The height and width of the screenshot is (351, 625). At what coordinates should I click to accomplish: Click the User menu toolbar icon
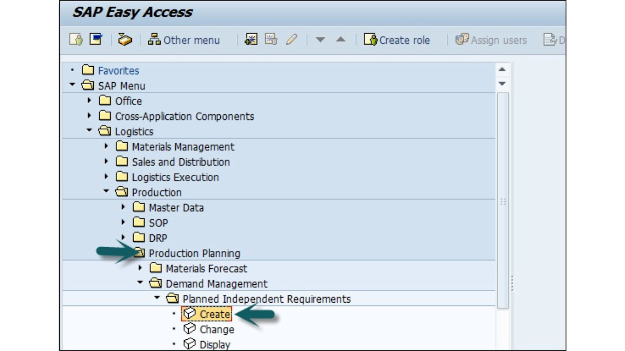pyautogui.click(x=76, y=39)
